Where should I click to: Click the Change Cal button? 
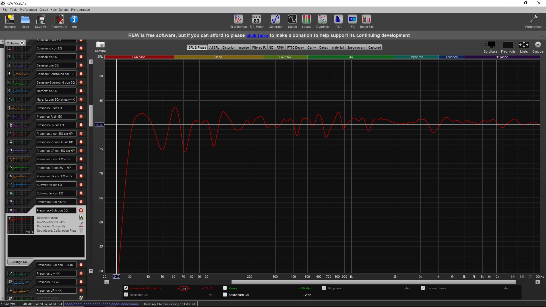20,262
